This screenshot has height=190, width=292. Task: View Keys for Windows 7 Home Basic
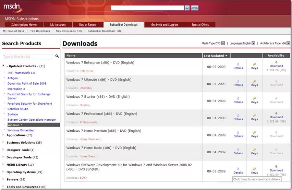tap(254, 152)
